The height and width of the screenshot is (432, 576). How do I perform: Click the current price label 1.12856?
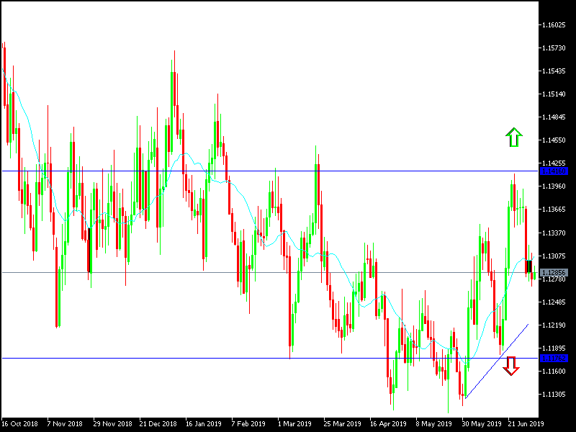click(555, 271)
